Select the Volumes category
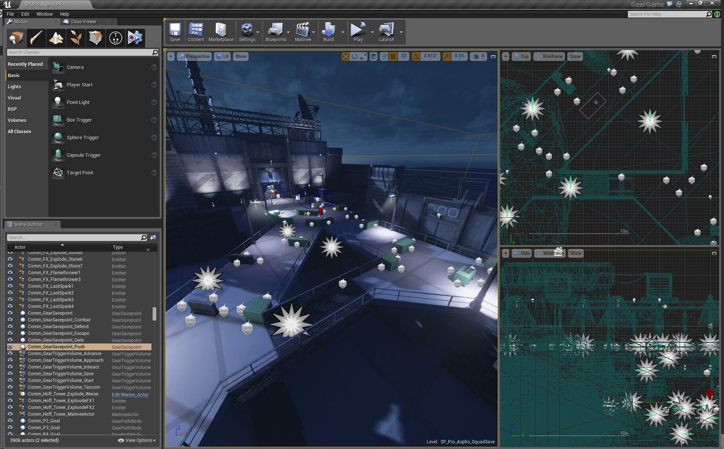This screenshot has width=724, height=449. click(17, 120)
